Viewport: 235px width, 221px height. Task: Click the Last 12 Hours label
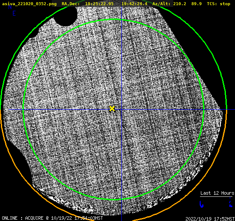[x=217, y=193]
